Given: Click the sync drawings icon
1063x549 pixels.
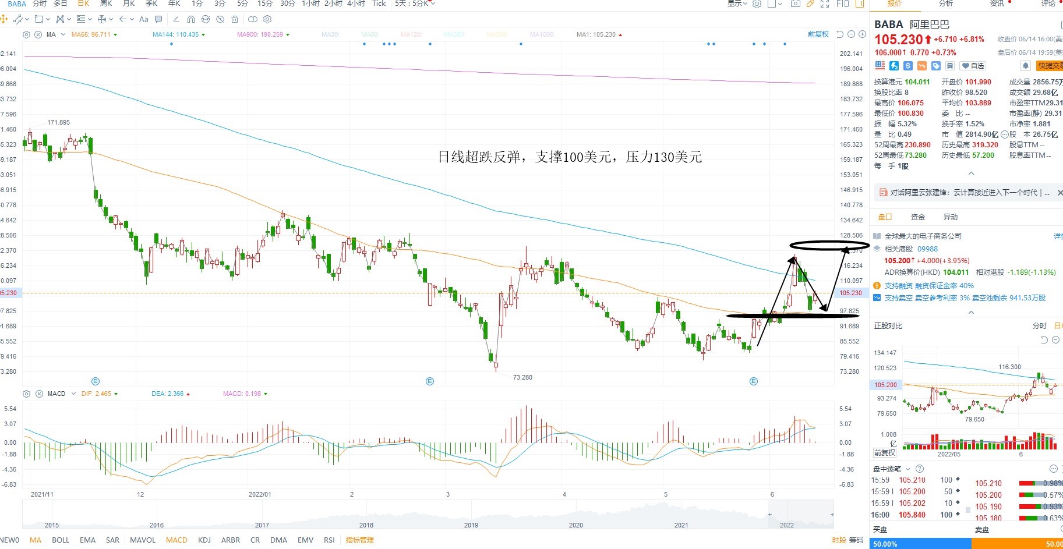Looking at the screenshot, I should coord(206,19).
